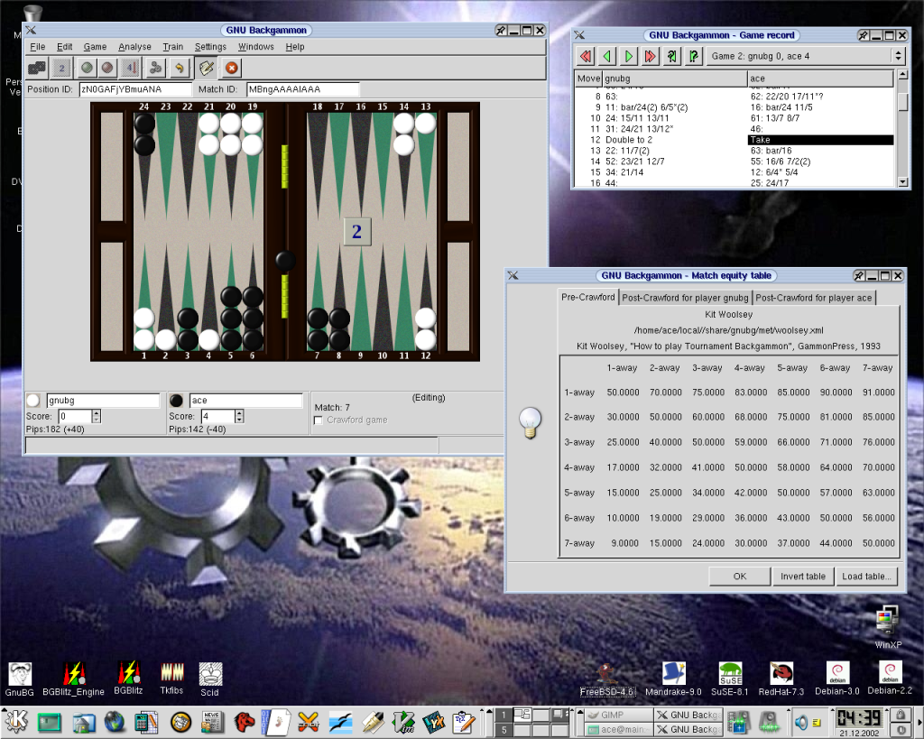Open the Settings menu
The height and width of the screenshot is (739, 924).
tap(210, 47)
